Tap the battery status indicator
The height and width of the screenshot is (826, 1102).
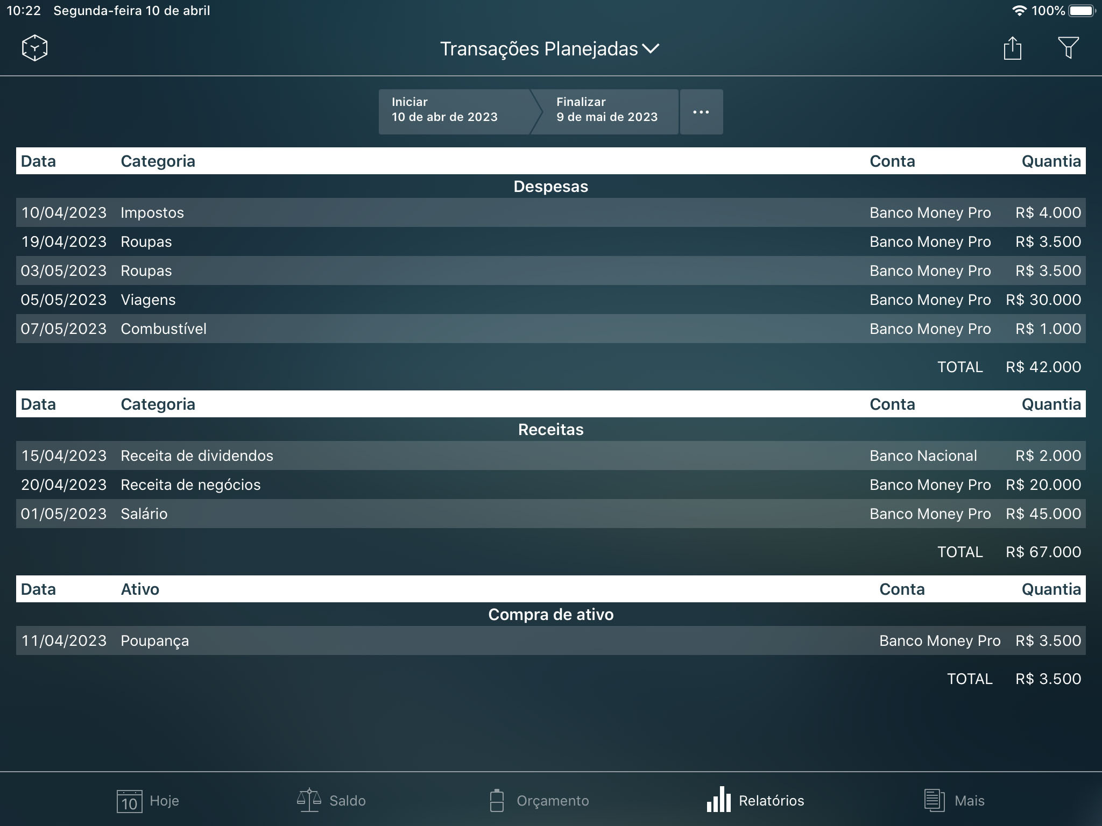click(x=1082, y=11)
